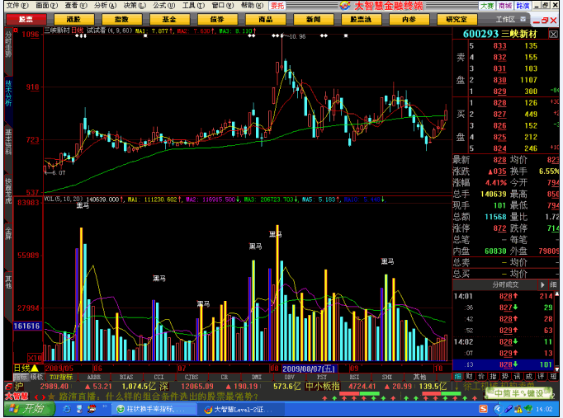Click the Sogou S icon in system tray
Viewport: 563px width, 418px height.
[483, 409]
